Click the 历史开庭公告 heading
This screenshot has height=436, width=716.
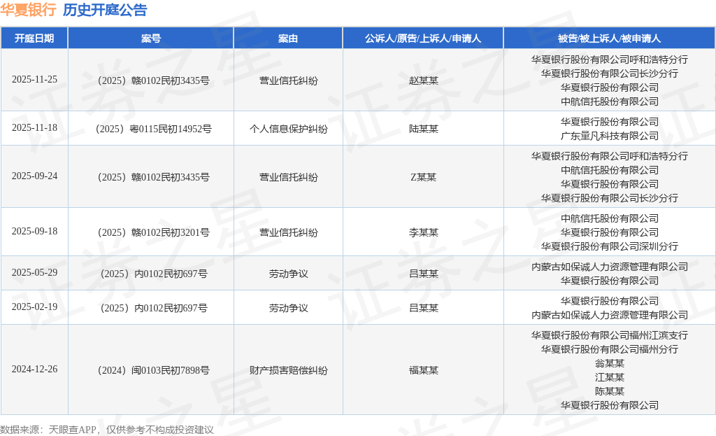click(105, 10)
